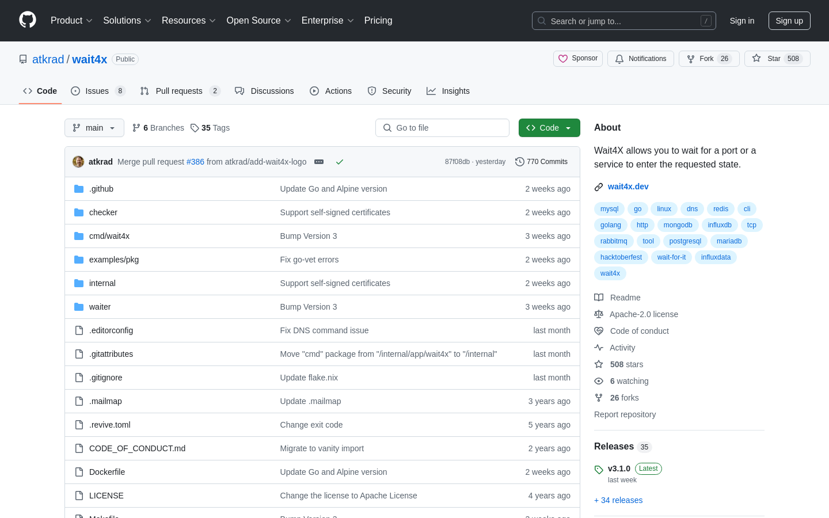829x518 pixels.
Task: Open the .revive.toml file
Action: [110, 425]
